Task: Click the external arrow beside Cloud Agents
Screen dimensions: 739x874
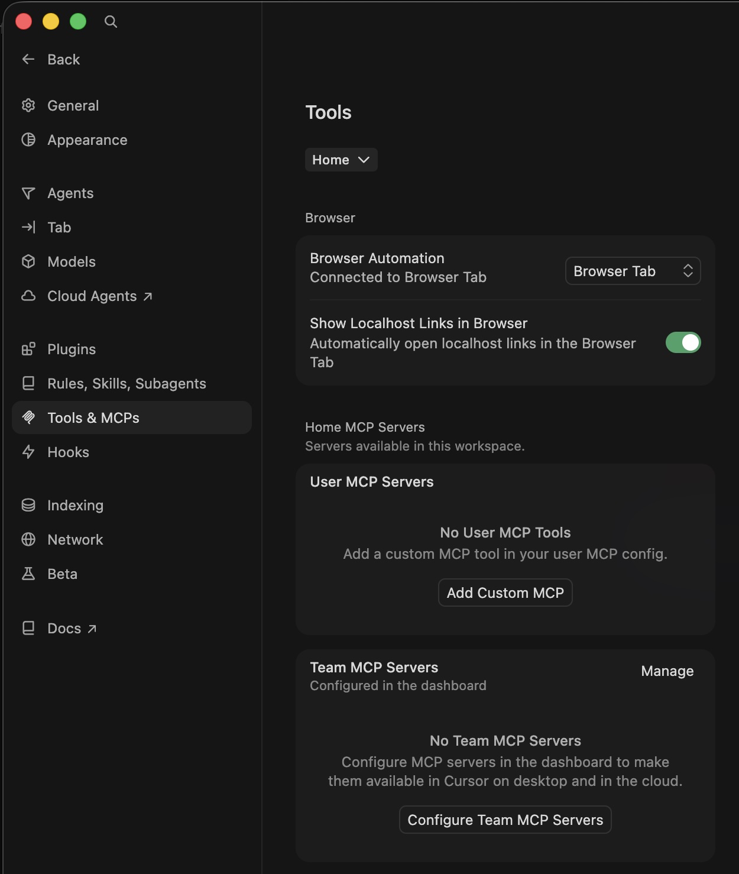Action: 148,296
